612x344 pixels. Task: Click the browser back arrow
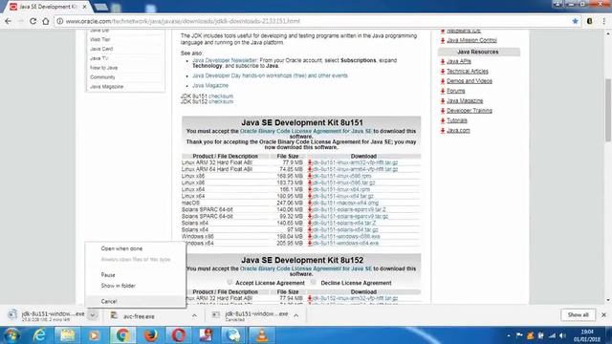9,21
